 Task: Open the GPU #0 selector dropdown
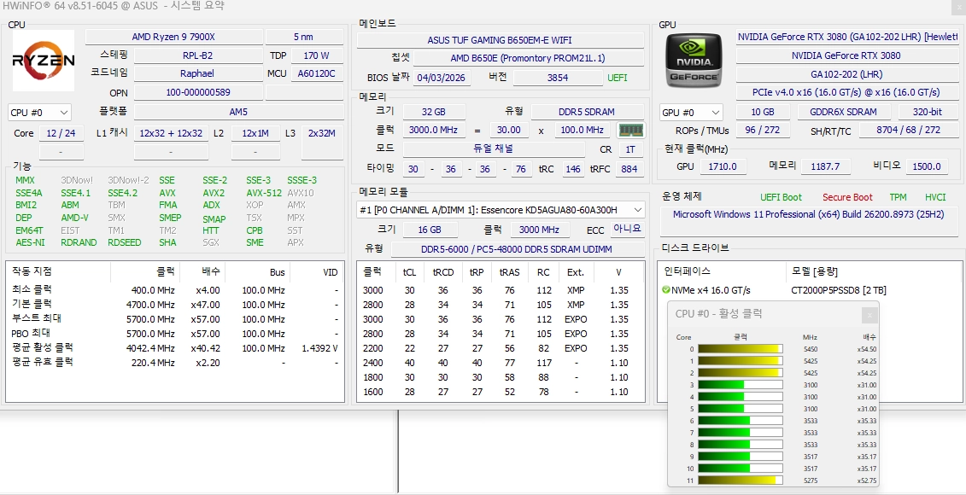[x=691, y=113]
